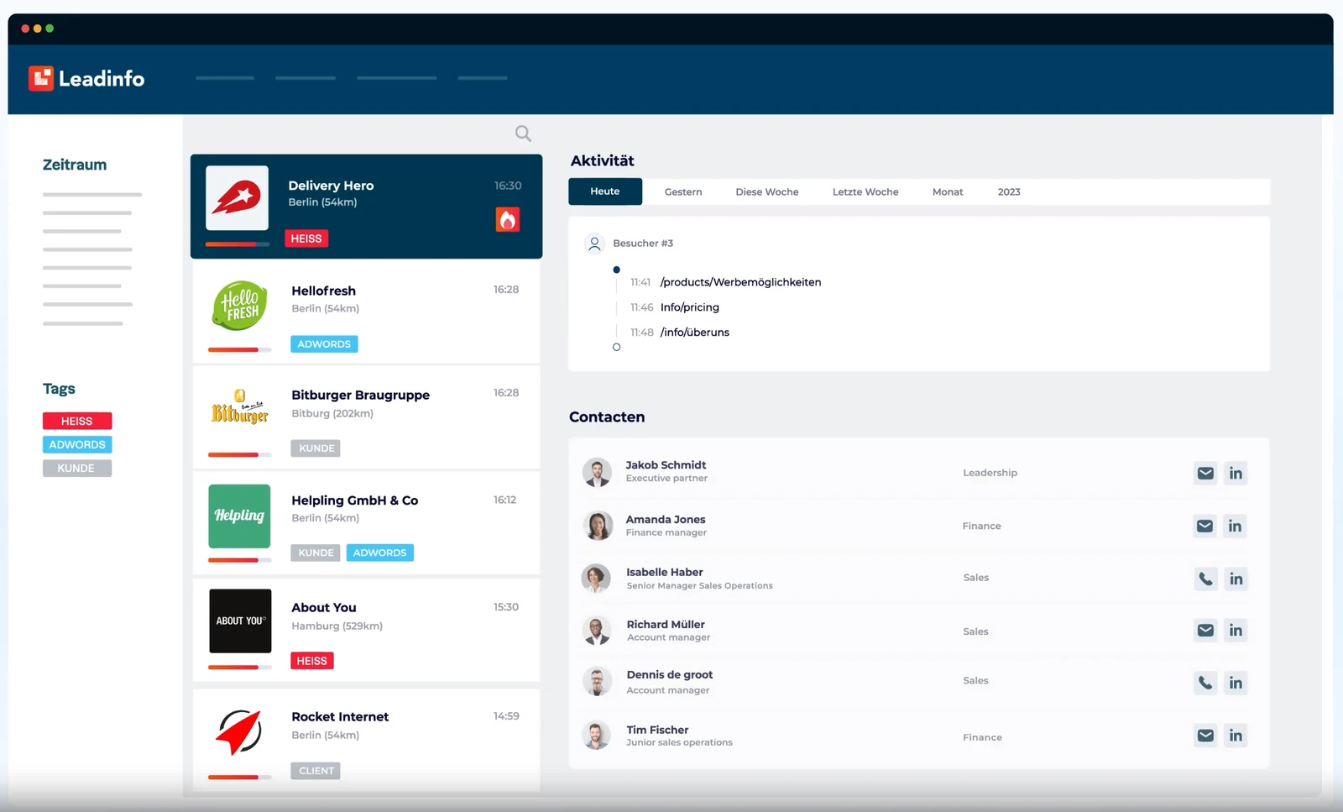Filter by KUNDE tag in sidebar
1343x812 pixels.
[77, 468]
